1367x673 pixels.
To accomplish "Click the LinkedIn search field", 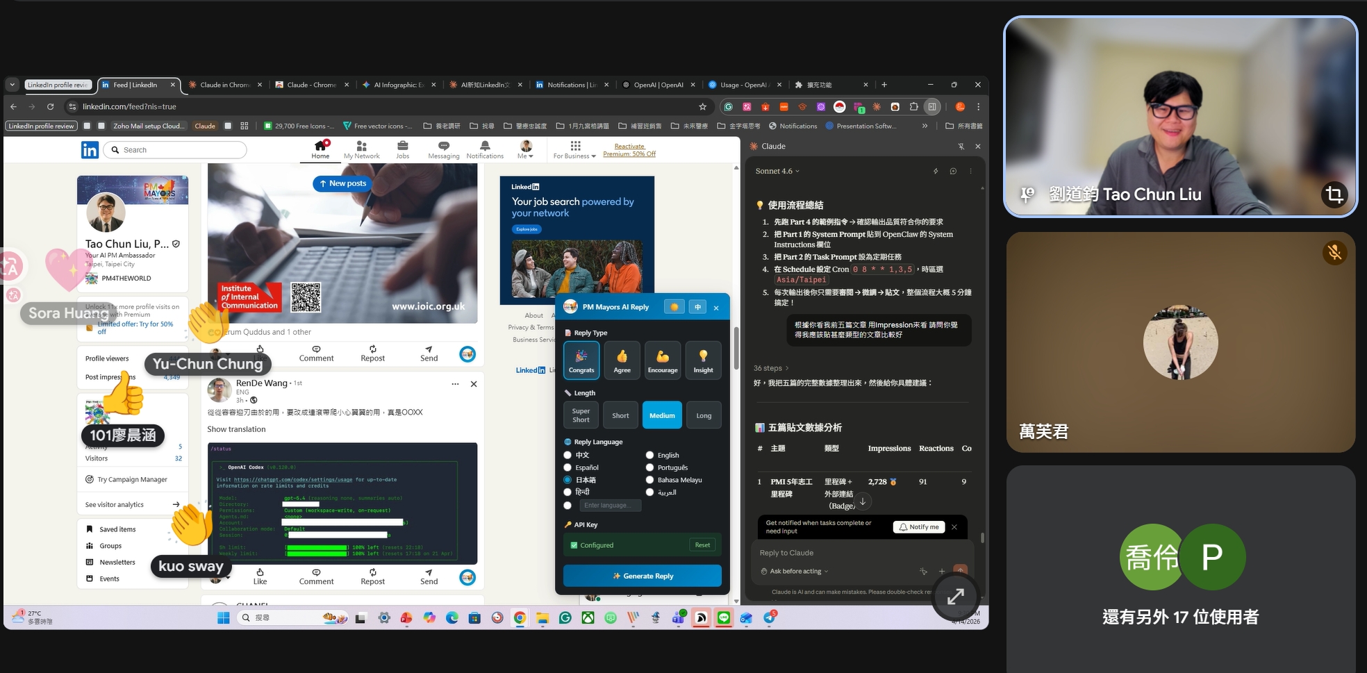I will 181,150.
